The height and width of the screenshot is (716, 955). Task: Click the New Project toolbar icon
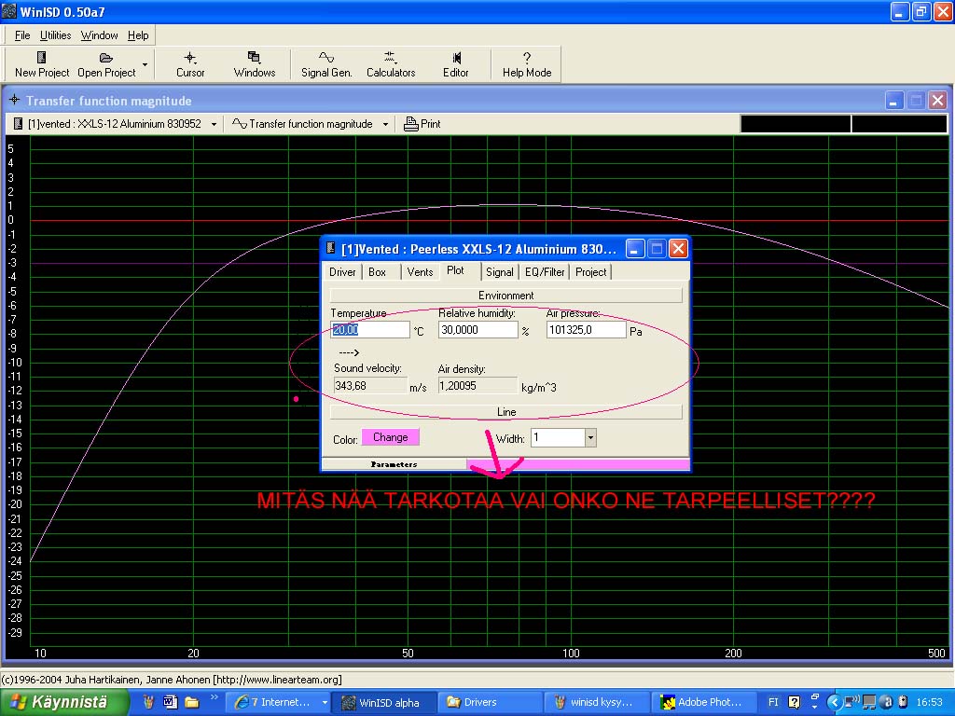[x=42, y=58]
